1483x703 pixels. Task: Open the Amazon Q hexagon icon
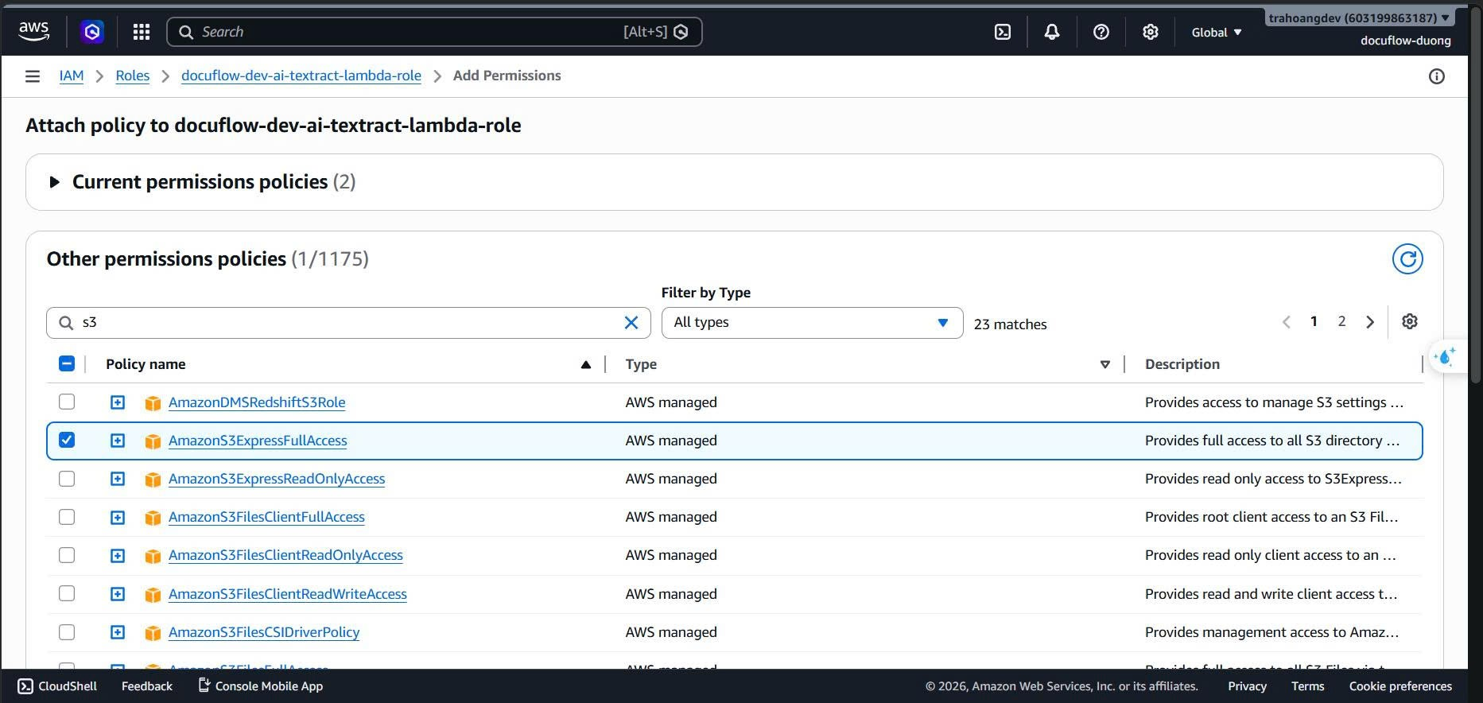pos(92,32)
